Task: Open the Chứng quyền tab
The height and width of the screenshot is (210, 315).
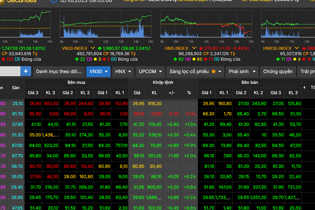Action: pyautogui.click(x=278, y=72)
